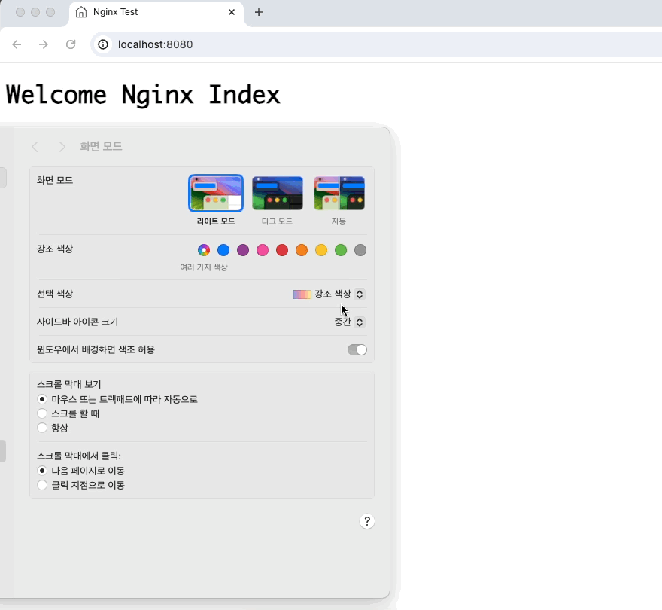The width and height of the screenshot is (662, 610).
Task: Select 클릭 지점으로 이동 radio option
Action: 42,485
